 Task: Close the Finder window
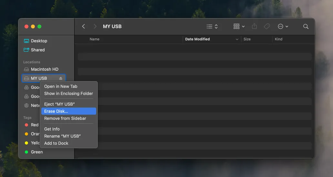(26, 26)
